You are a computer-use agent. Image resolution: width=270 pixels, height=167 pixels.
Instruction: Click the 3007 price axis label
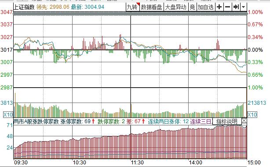[x=7, y=62]
